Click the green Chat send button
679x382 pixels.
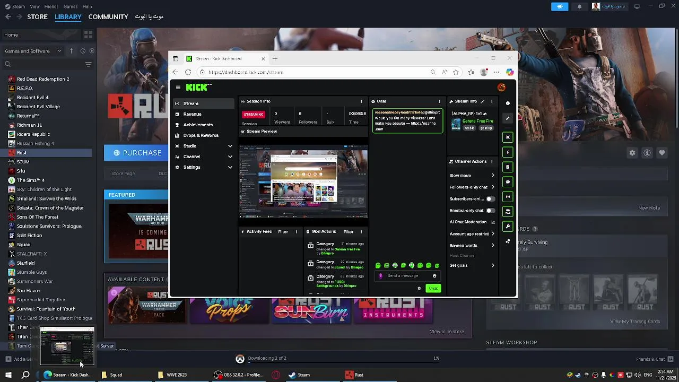433,289
